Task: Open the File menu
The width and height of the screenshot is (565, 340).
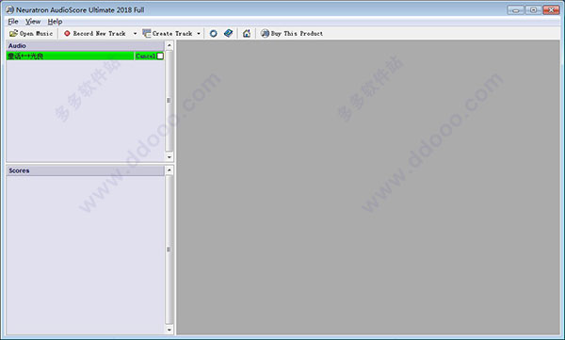Action: (13, 22)
